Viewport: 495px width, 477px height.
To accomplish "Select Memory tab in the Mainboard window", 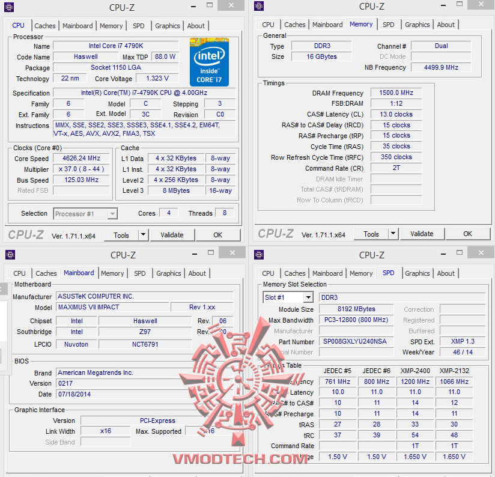I will point(112,273).
